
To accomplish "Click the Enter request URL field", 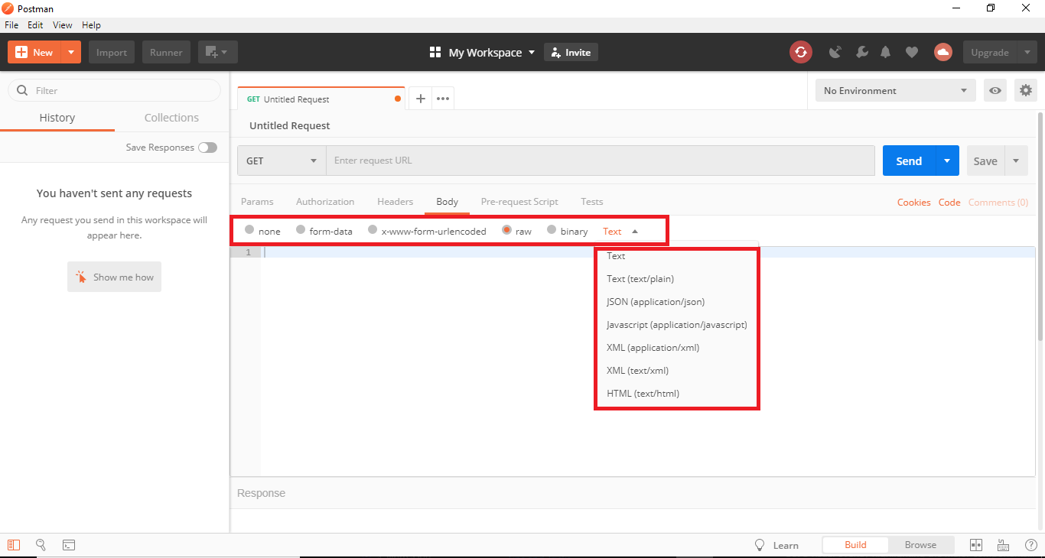I will pos(601,161).
